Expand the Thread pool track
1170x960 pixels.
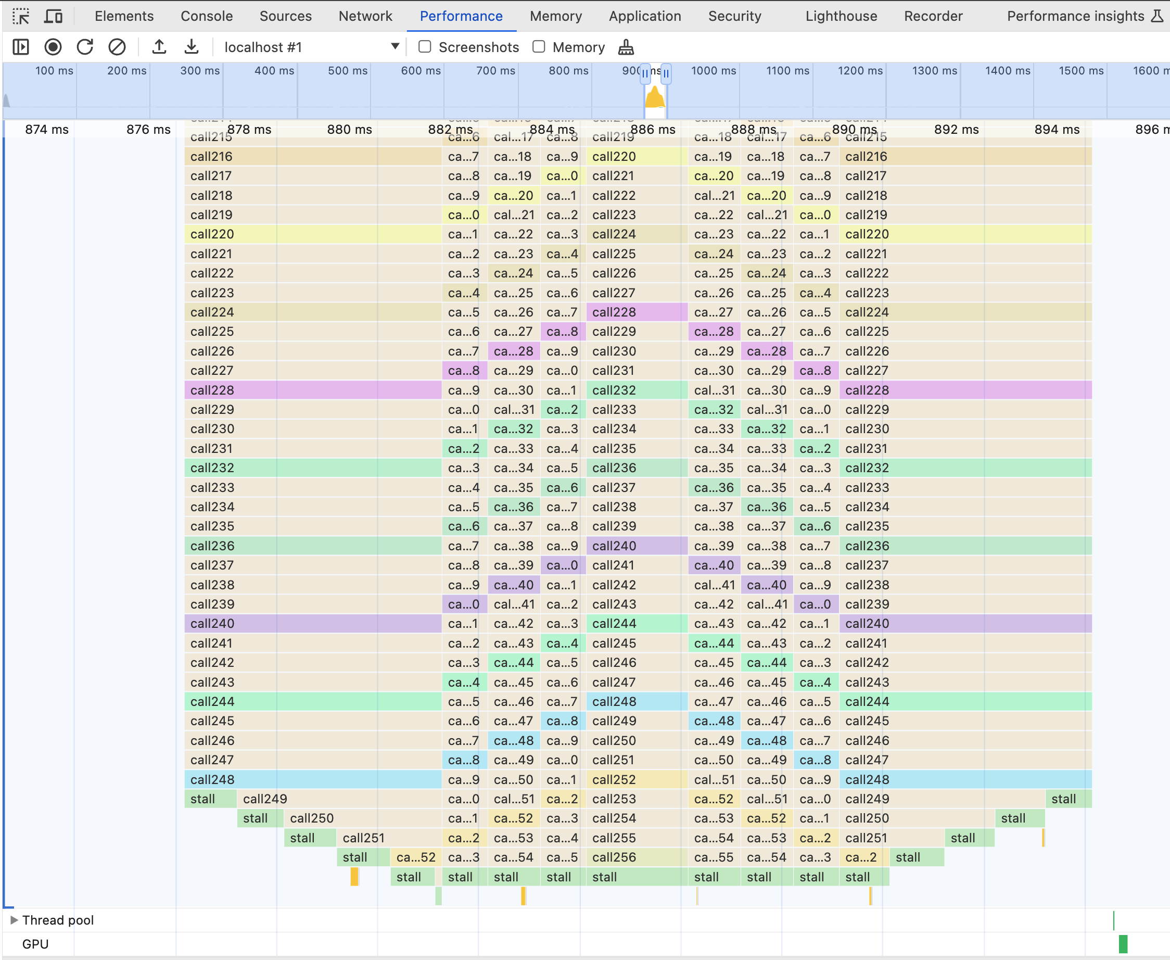pyautogui.click(x=15, y=919)
